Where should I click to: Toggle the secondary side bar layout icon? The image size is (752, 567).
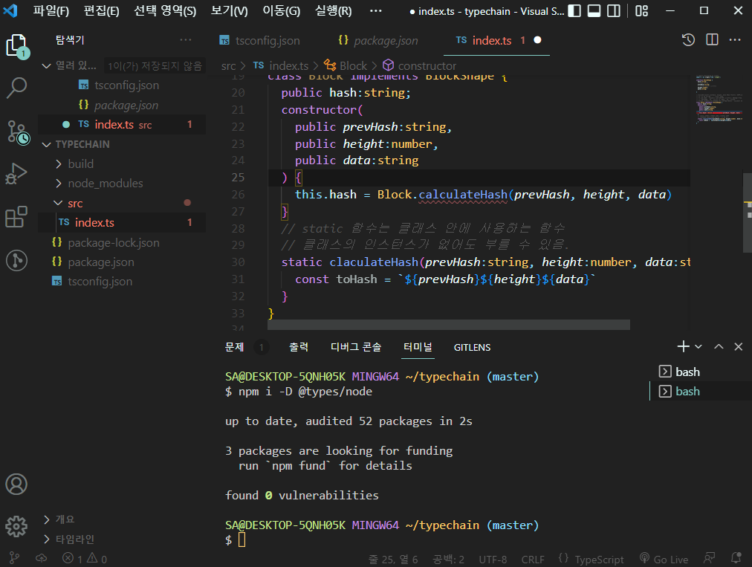(x=613, y=11)
